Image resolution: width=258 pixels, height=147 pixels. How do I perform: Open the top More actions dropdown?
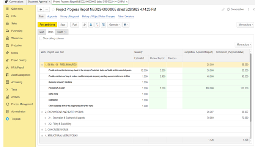[245, 25]
